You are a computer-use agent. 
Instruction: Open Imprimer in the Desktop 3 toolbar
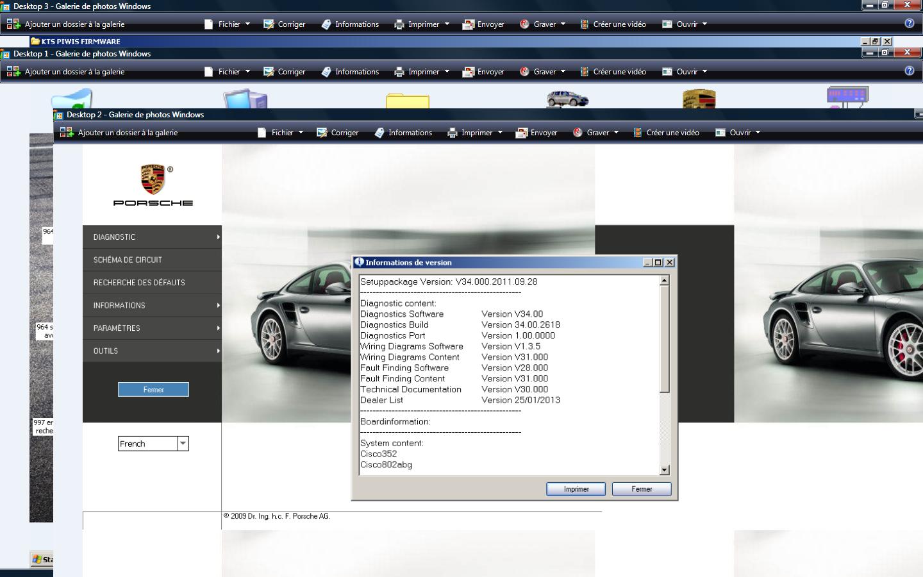pyautogui.click(x=423, y=24)
